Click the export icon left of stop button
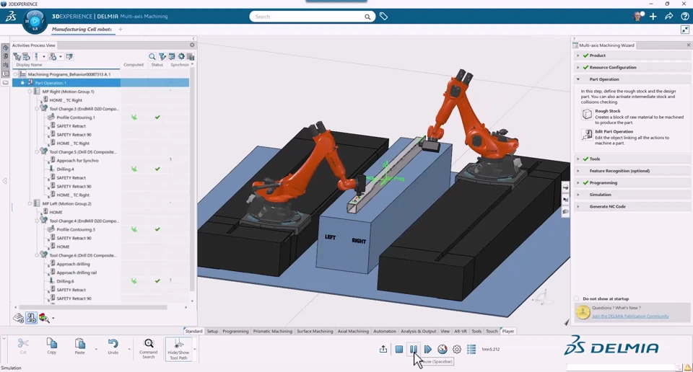This screenshot has width=693, height=372. (x=383, y=349)
